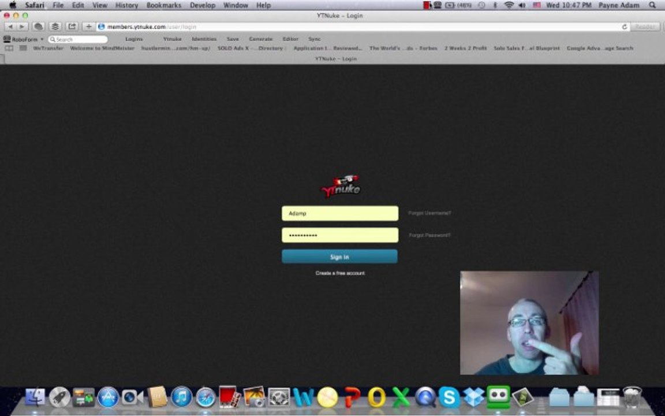Screen dimensions: 665x416
Task: Open the Bookmarks menu
Action: point(164,5)
